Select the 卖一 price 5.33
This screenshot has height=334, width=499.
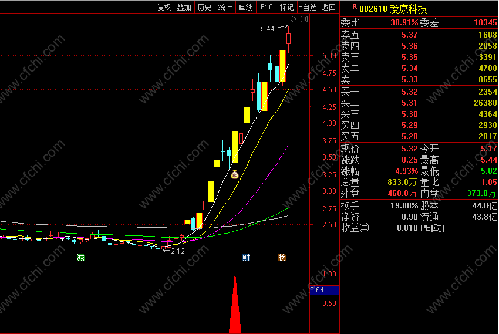pyautogui.click(x=409, y=79)
